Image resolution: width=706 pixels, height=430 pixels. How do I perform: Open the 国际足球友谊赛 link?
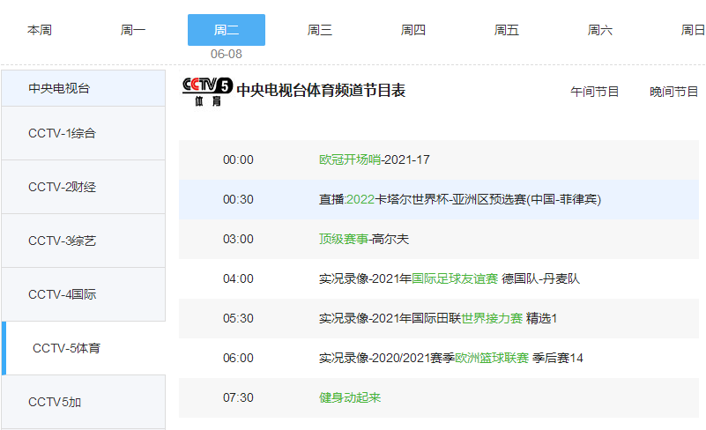pyautogui.click(x=455, y=278)
